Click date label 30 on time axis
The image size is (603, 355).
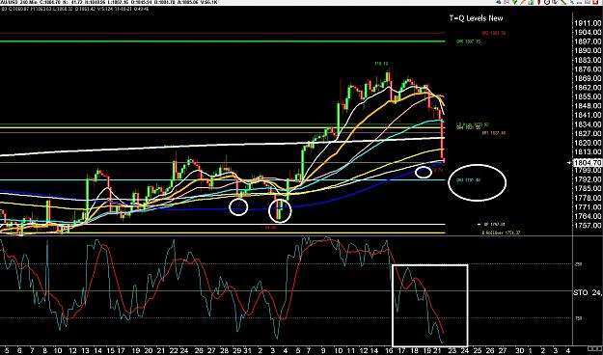[519, 351]
